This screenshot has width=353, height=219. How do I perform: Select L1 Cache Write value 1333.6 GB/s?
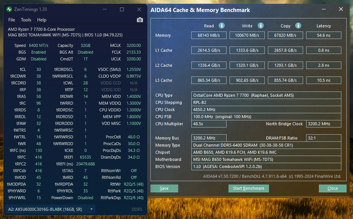247,50
